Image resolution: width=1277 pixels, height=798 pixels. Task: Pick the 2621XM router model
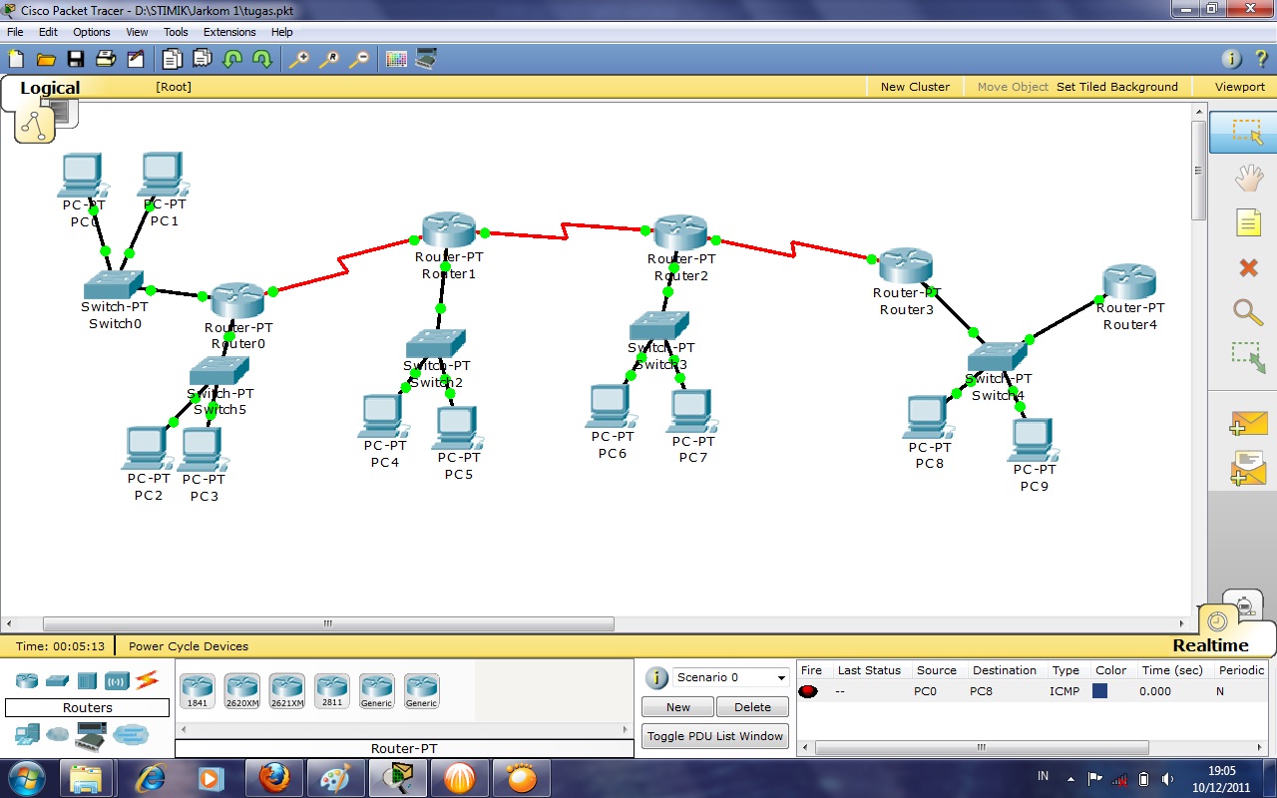pyautogui.click(x=286, y=690)
